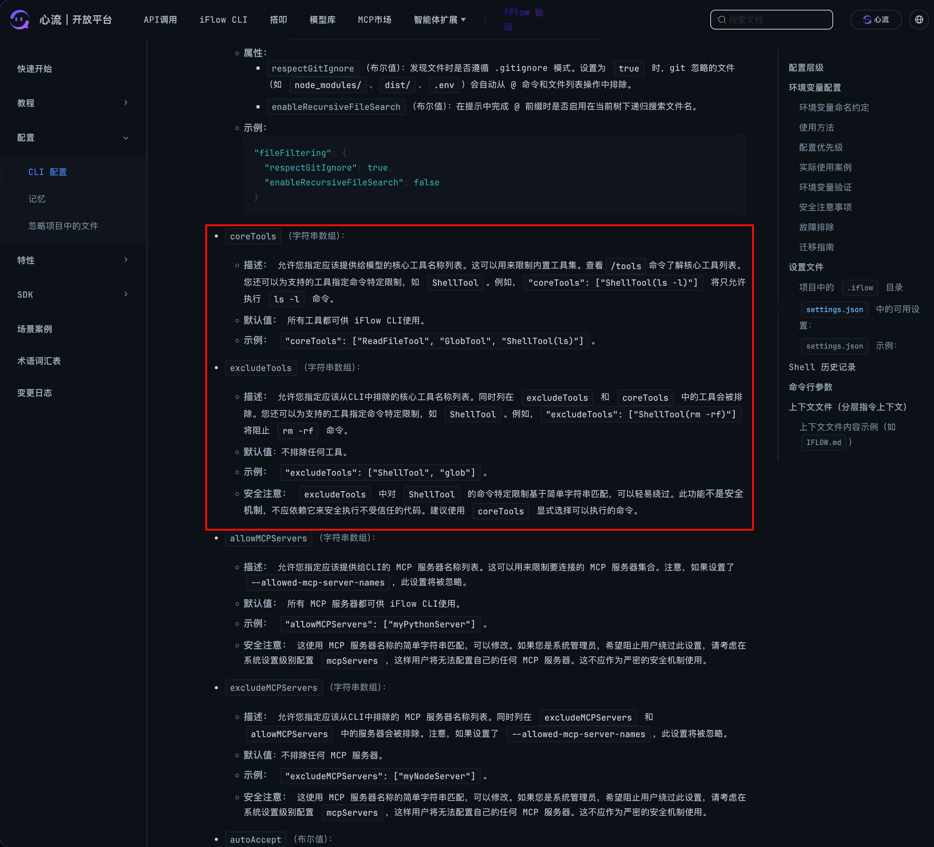Select CLI 配置 in the sidebar
The image size is (934, 847).
[47, 172]
